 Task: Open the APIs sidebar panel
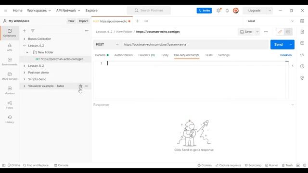10,47
